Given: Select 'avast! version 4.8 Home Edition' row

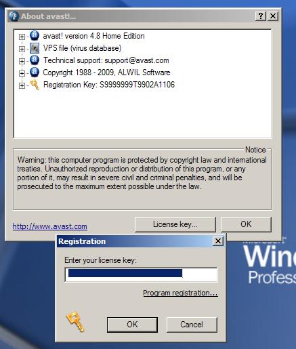Looking at the screenshot, I should [93, 36].
